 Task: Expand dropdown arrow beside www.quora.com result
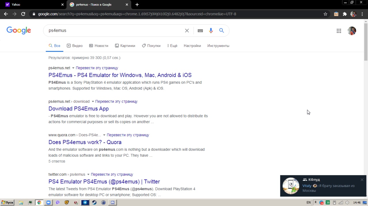point(104,135)
